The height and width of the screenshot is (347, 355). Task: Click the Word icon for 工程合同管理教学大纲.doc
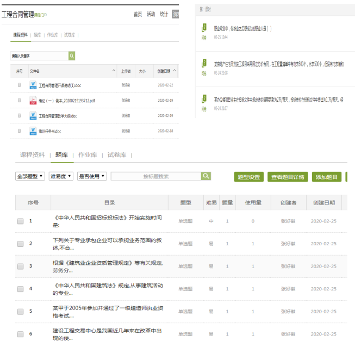[33, 115]
